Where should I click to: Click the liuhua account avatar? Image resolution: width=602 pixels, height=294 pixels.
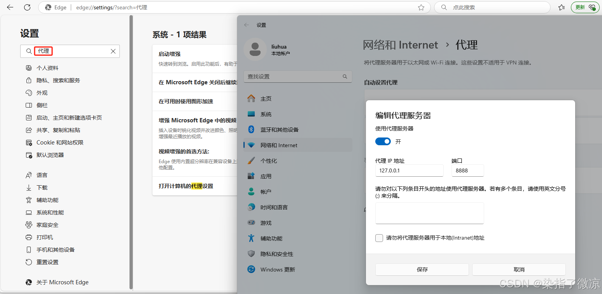pos(255,49)
